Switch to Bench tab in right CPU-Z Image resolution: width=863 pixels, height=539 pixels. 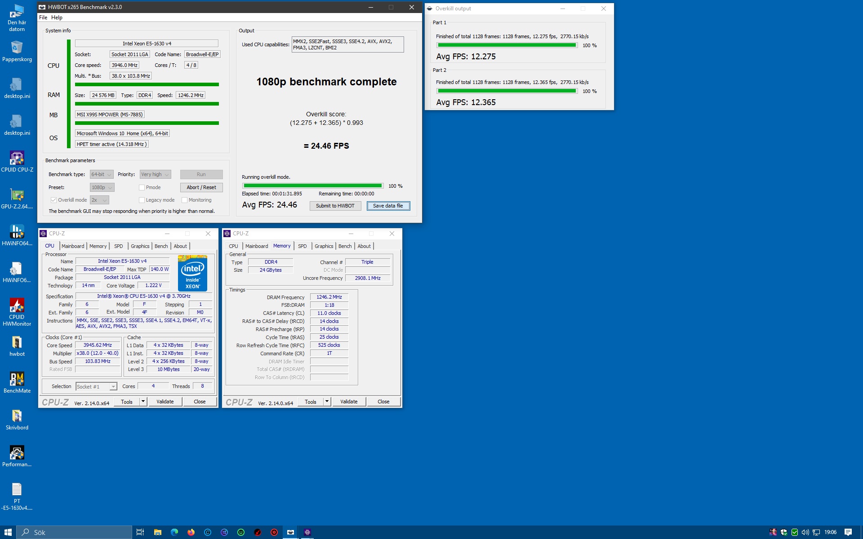pos(345,246)
